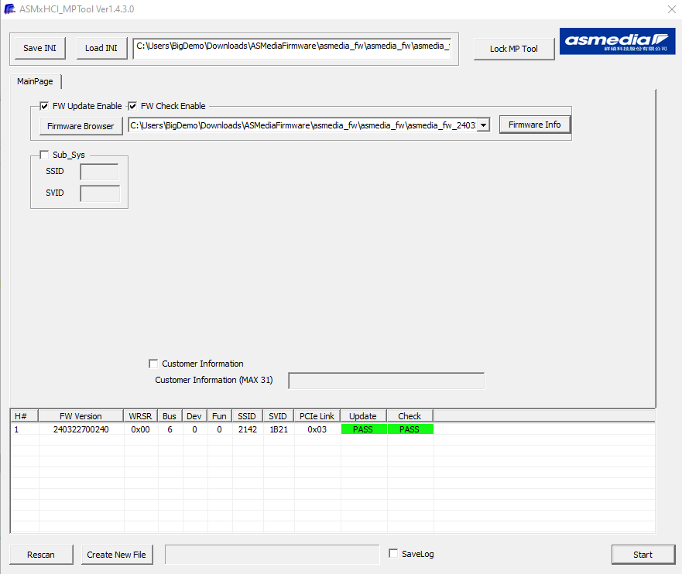Tick the Customer Information checkbox

tap(153, 364)
